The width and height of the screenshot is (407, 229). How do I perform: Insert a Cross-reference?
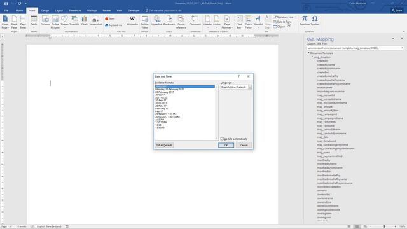pos(181,22)
